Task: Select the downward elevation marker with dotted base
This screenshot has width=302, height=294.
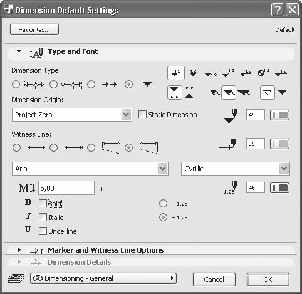Action: coord(174,92)
